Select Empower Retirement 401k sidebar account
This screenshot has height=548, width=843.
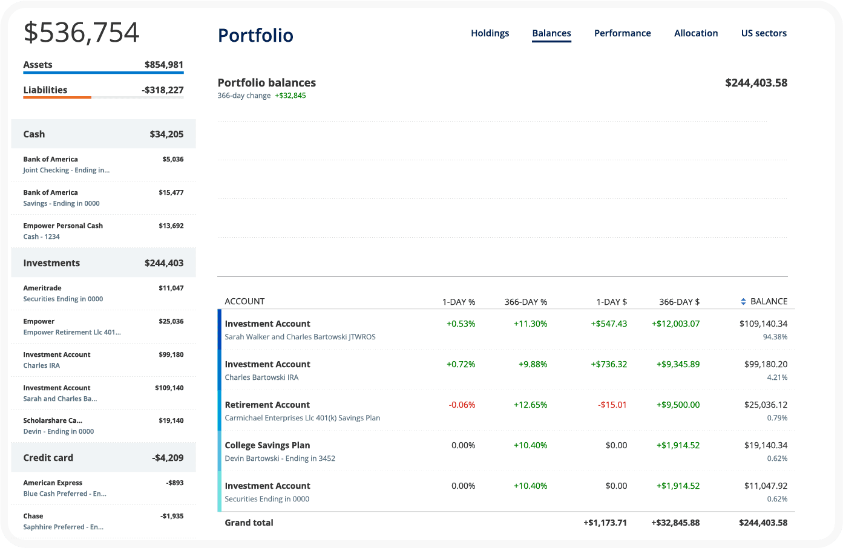(103, 327)
